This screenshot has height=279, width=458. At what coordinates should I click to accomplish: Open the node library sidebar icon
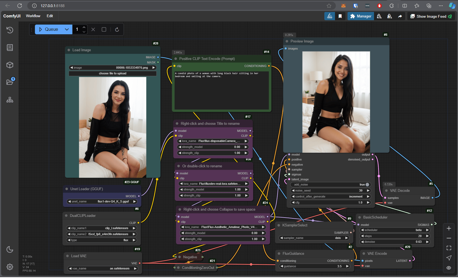coord(10,47)
